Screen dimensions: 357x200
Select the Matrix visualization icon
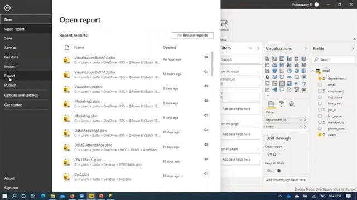(289, 83)
